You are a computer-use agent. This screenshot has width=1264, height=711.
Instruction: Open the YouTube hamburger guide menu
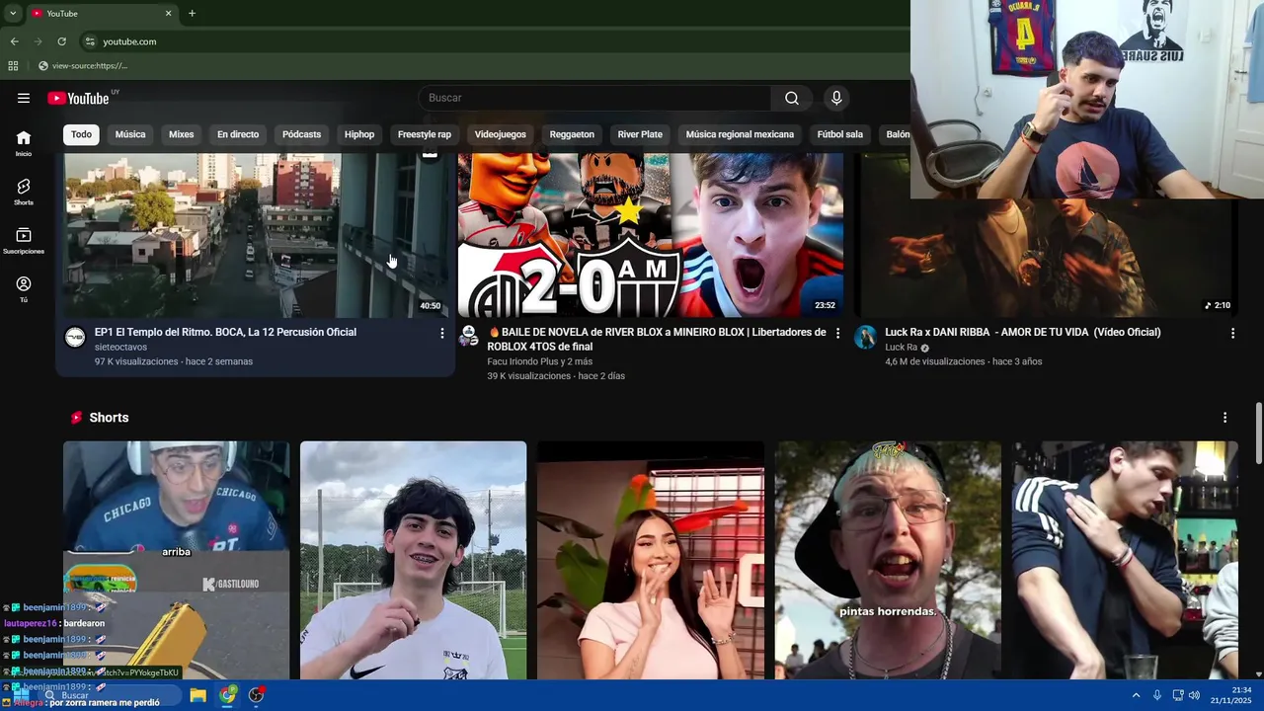[24, 98]
